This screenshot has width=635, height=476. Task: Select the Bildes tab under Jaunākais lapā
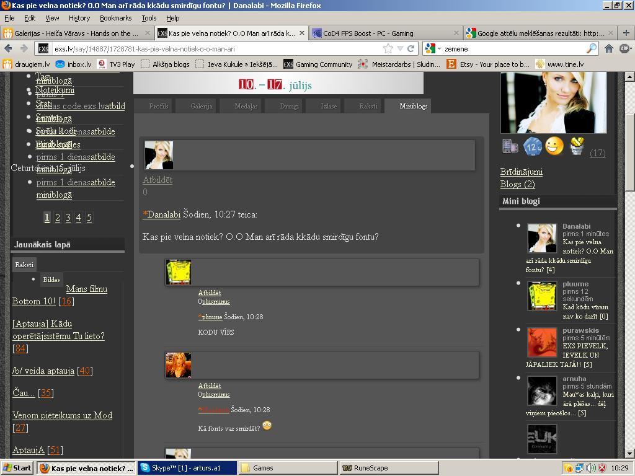(51, 280)
